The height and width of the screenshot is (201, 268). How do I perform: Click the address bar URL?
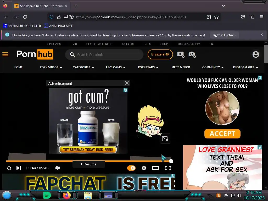coord(131,17)
